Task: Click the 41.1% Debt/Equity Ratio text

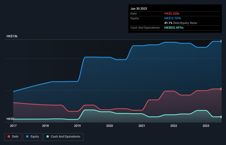Action: click(x=181, y=23)
